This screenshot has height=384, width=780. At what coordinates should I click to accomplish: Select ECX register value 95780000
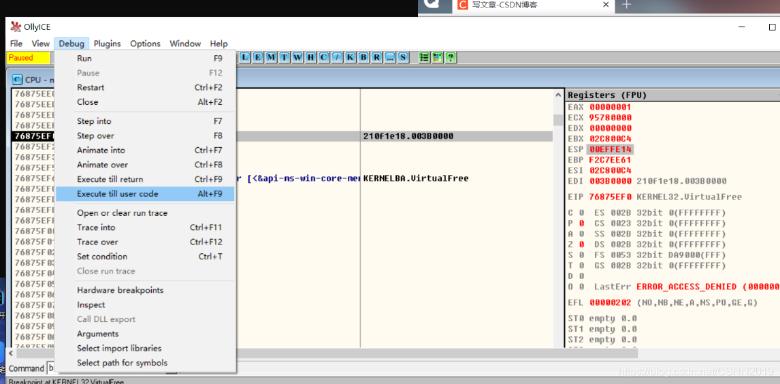611,118
